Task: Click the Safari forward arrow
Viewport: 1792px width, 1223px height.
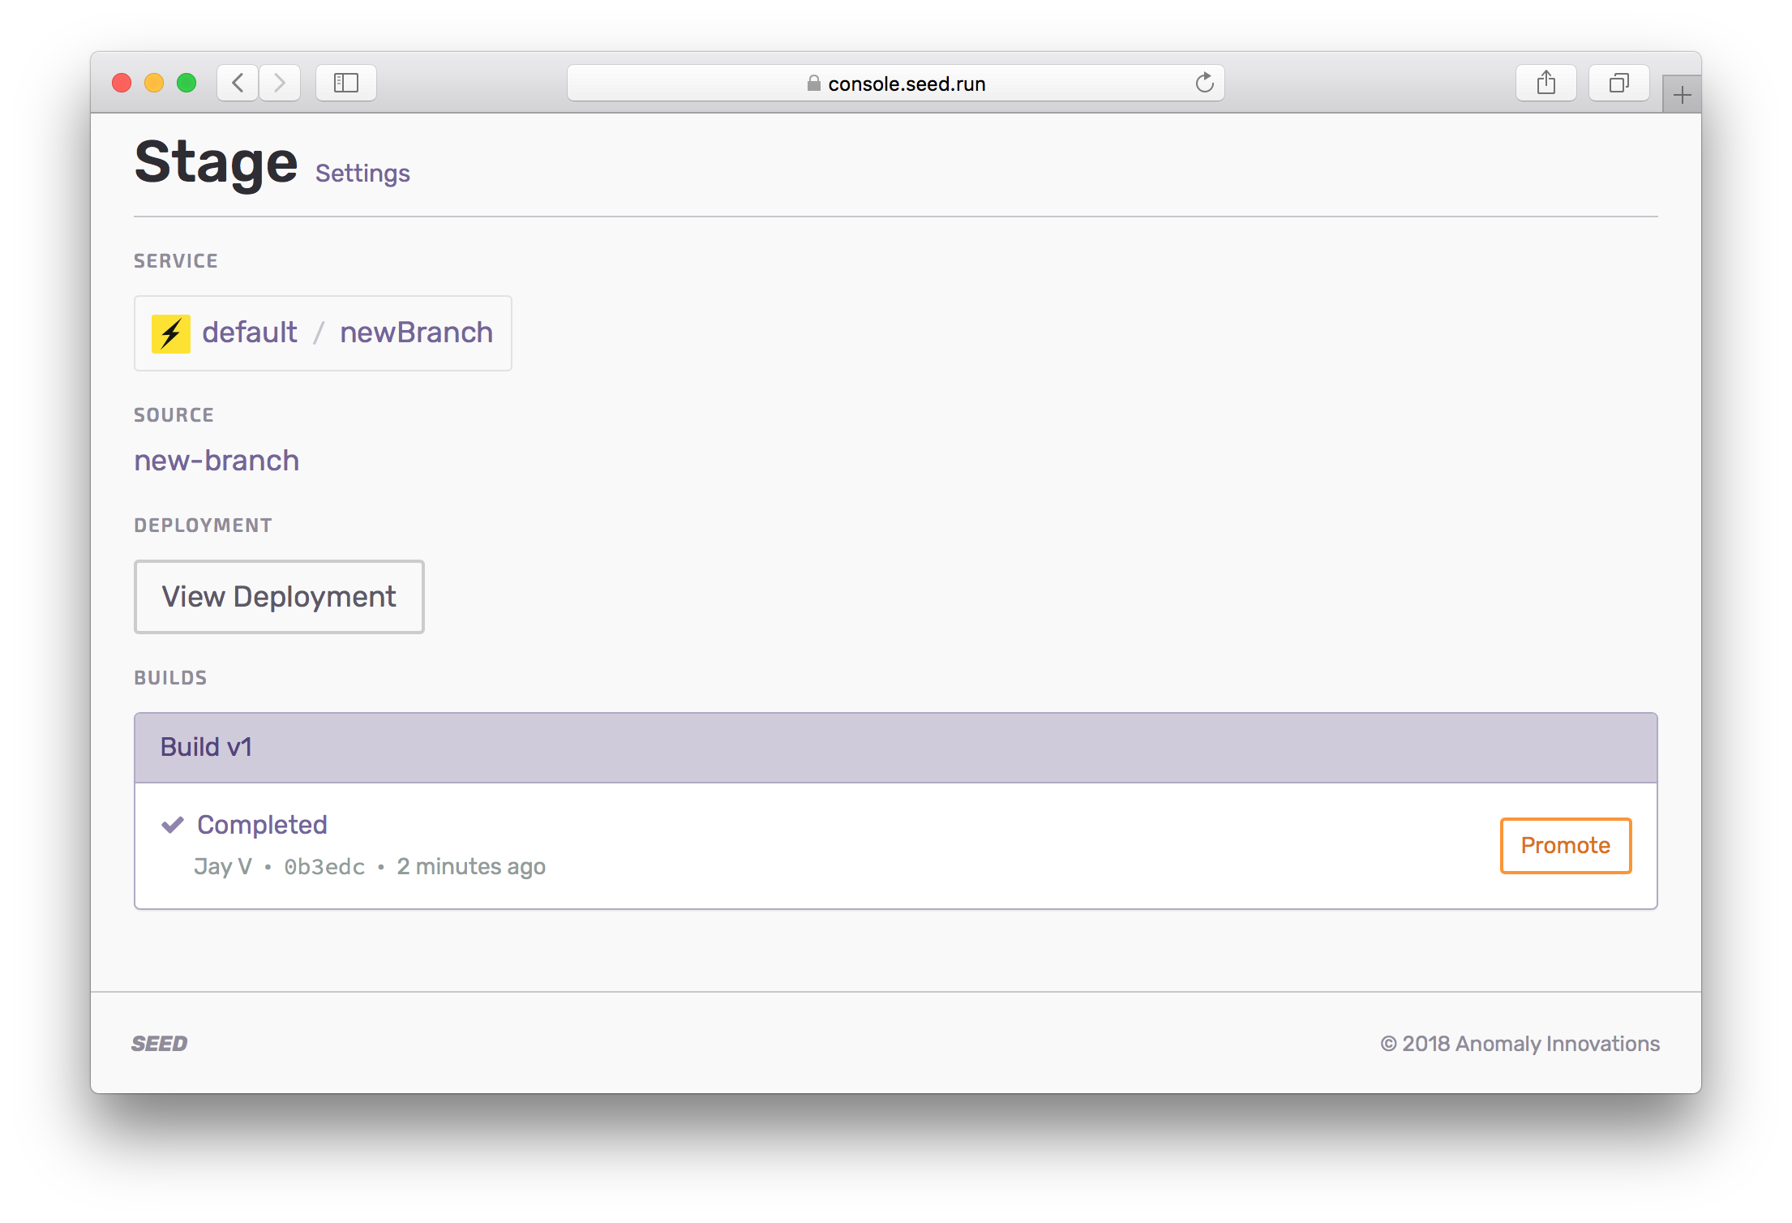Action: point(280,83)
